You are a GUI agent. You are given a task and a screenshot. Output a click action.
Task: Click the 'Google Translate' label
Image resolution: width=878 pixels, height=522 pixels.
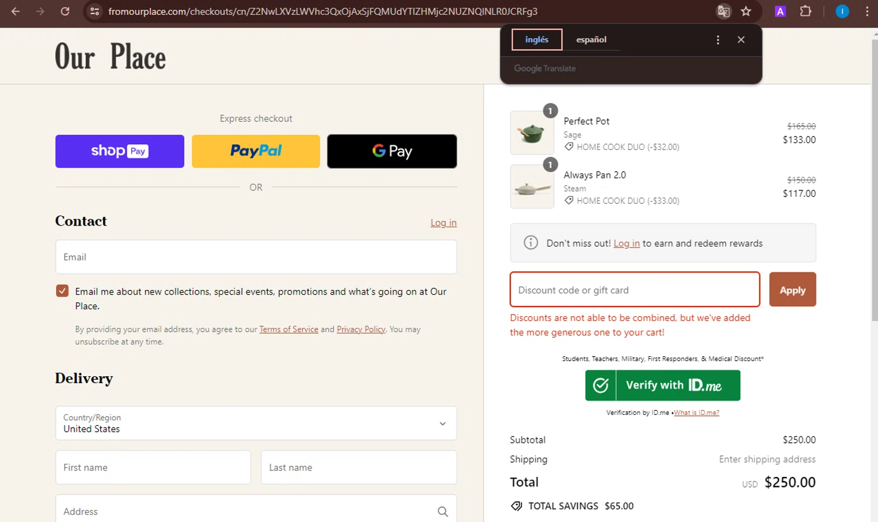(x=545, y=69)
